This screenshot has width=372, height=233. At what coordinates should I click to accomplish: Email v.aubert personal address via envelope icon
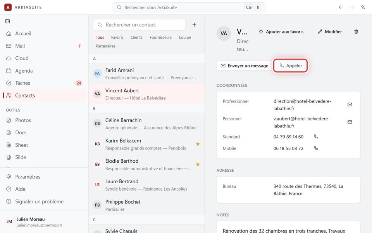pyautogui.click(x=350, y=122)
